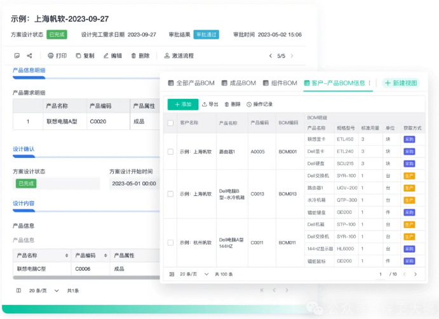Switch to the 全部产品BOM tab
This screenshot has width=439, height=319.
coord(191,83)
